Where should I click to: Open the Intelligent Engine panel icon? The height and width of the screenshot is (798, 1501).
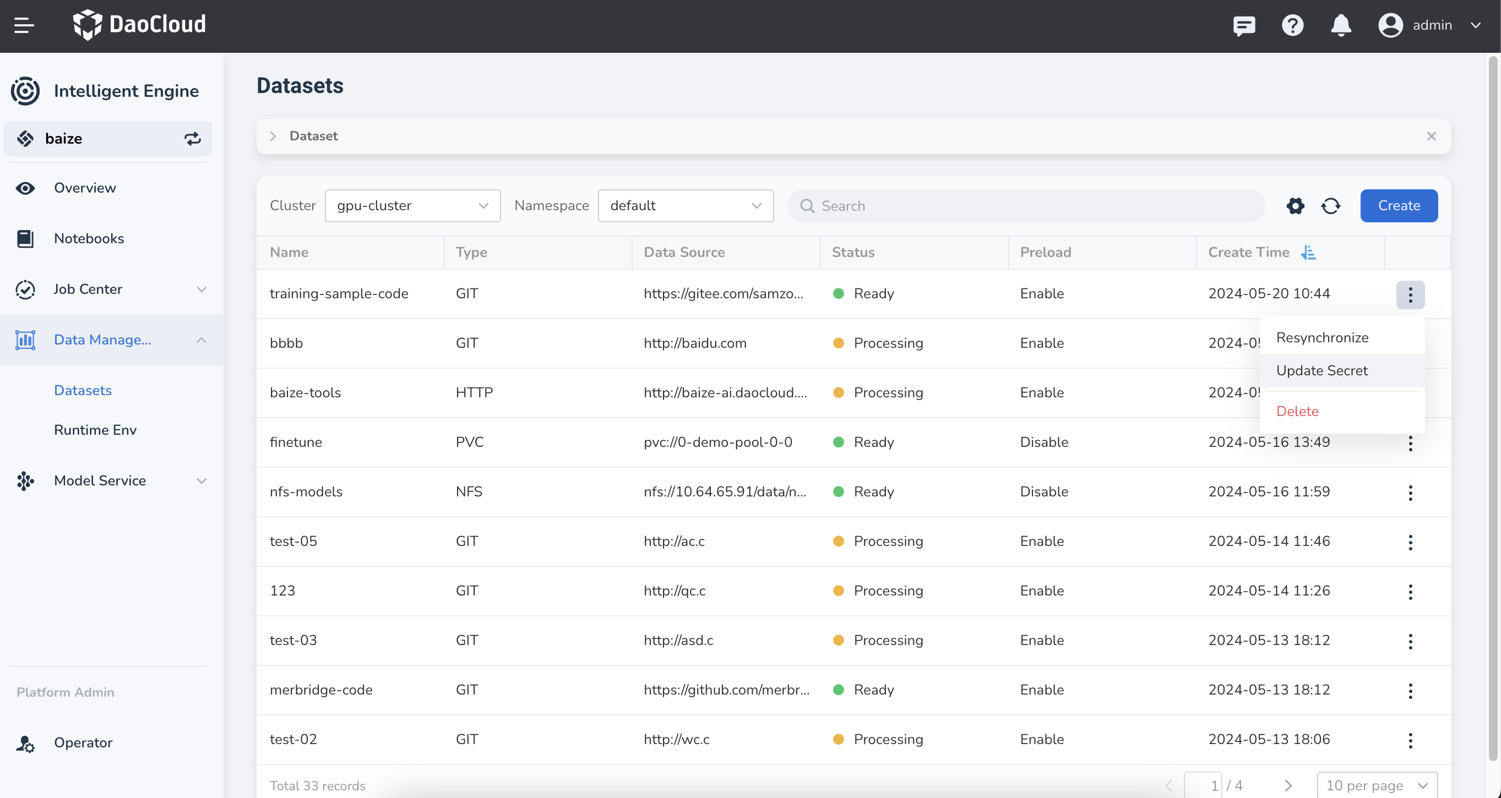pos(24,90)
